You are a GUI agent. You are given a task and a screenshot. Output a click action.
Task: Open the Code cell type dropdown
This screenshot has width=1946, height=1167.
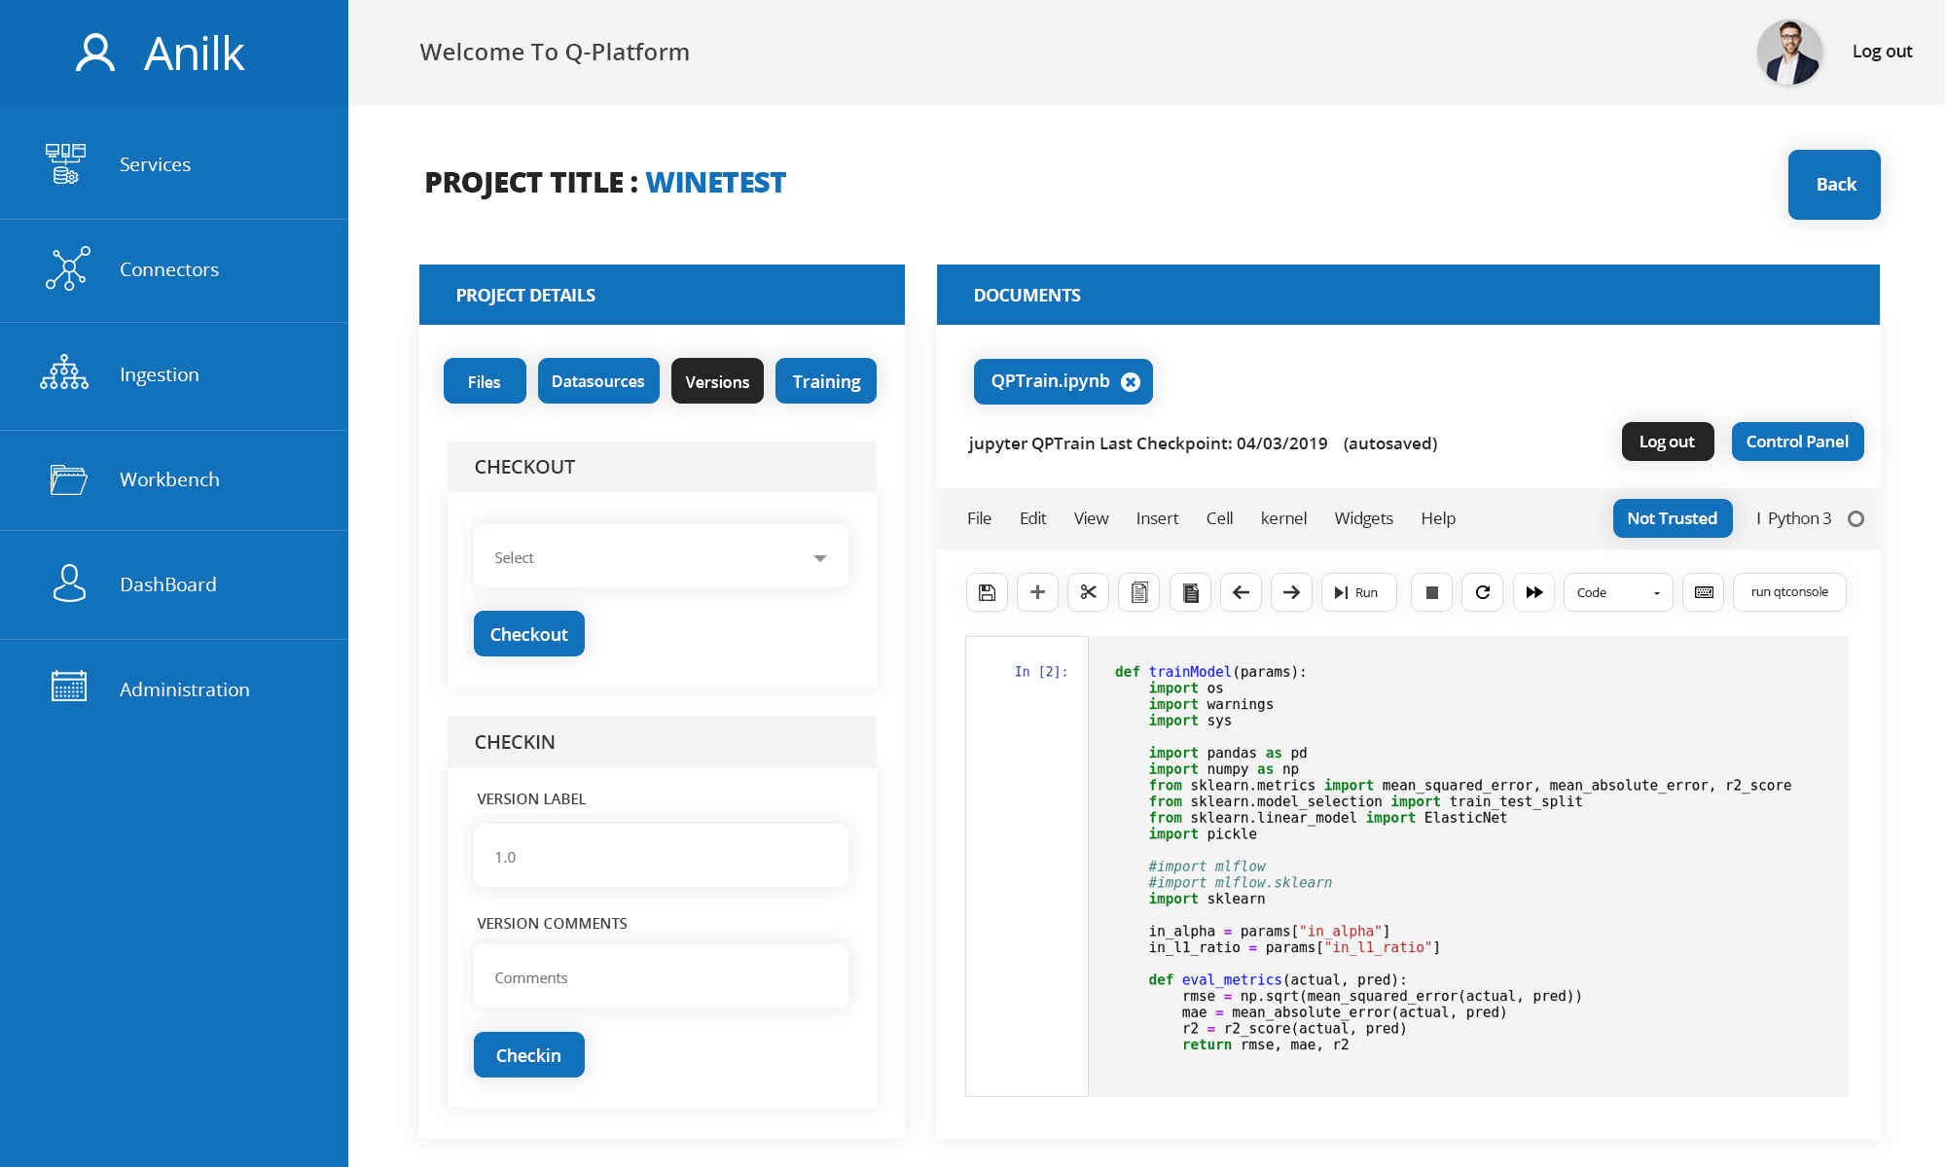point(1618,592)
